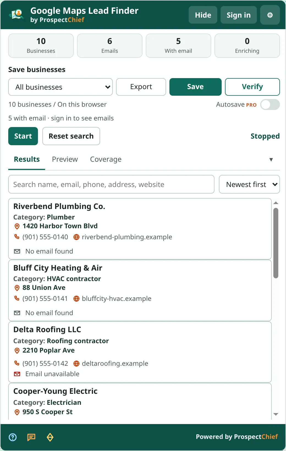Image resolution: width=286 pixels, height=451 pixels.
Task: Click '5 with email · sign in to see emails'
Action: pyautogui.click(x=61, y=118)
